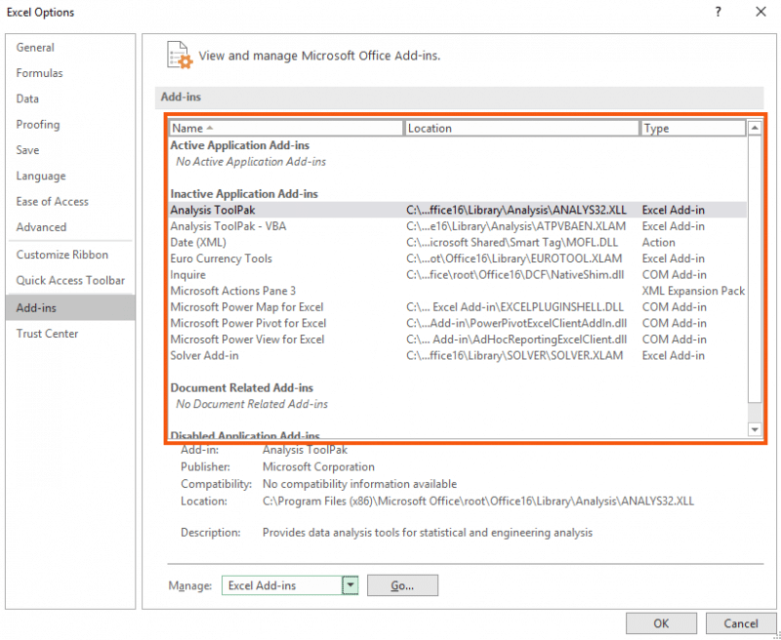This screenshot has width=781, height=640.
Task: Click the scrollbar down arrow
Action: click(755, 427)
